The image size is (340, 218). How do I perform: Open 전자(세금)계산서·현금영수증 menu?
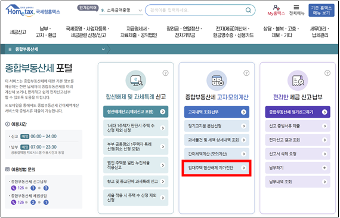[233, 32]
